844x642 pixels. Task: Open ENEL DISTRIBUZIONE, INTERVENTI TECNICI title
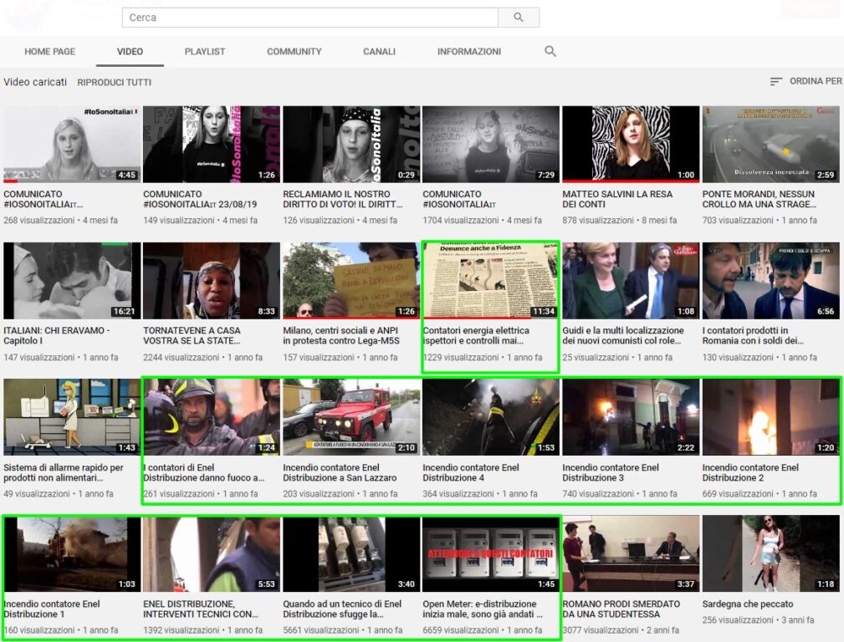pos(200,609)
